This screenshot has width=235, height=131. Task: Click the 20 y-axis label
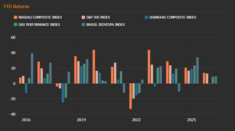[13, 68]
